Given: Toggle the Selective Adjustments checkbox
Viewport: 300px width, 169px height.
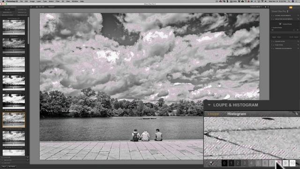Looking at the screenshot, I should pos(274,19).
